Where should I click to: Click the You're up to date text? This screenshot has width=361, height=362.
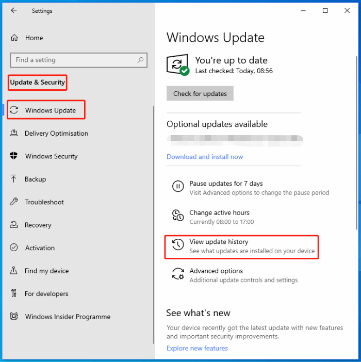[x=231, y=60]
